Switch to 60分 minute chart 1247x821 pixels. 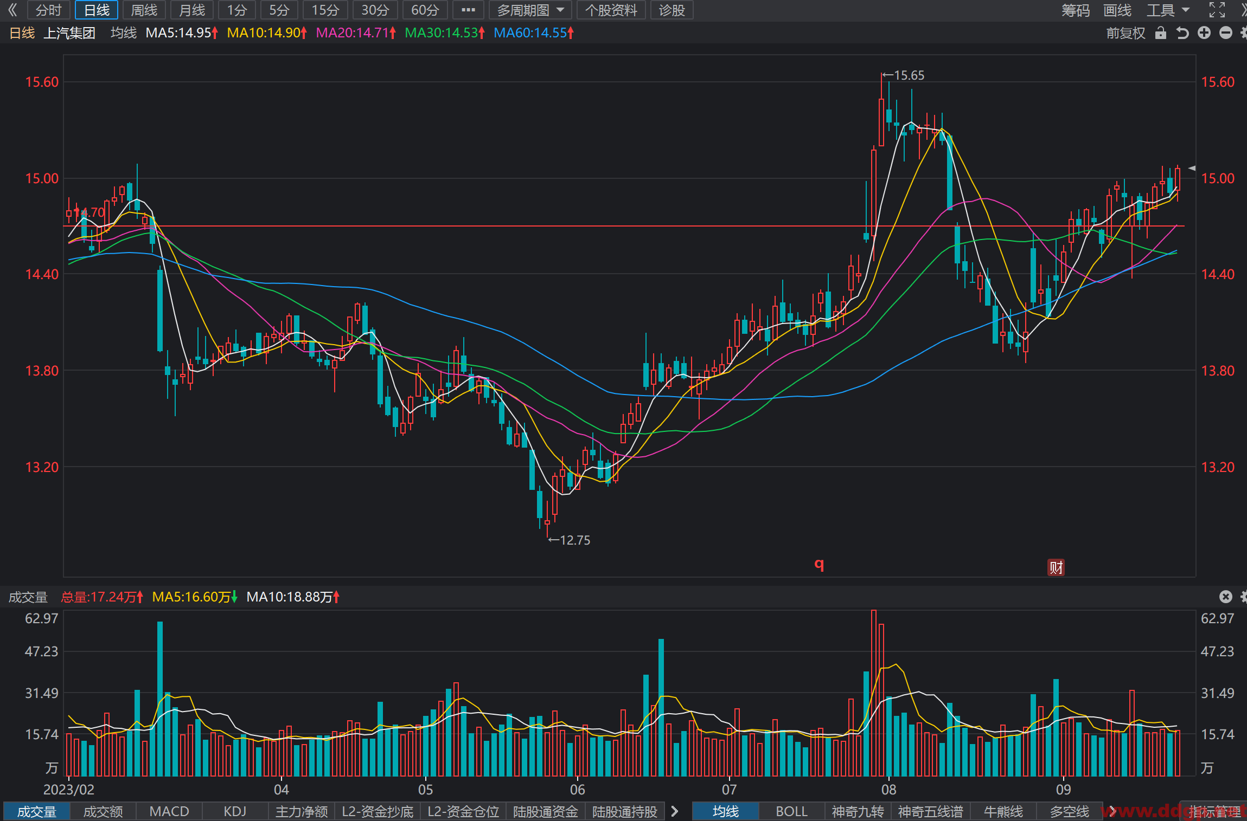click(425, 10)
